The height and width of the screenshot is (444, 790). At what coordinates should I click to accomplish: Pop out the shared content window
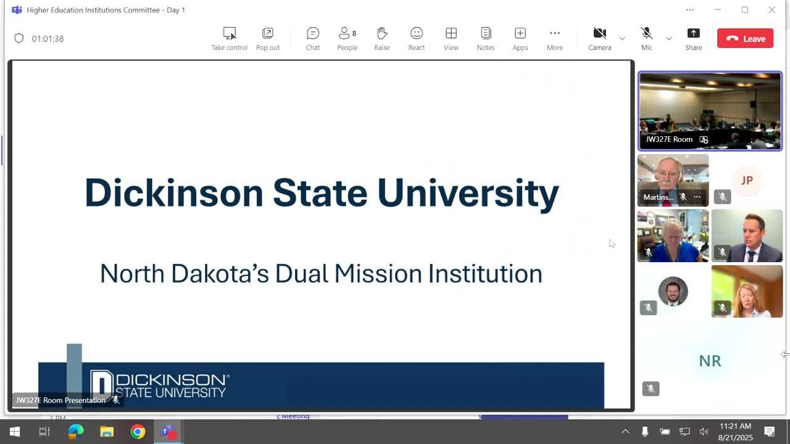(268, 39)
